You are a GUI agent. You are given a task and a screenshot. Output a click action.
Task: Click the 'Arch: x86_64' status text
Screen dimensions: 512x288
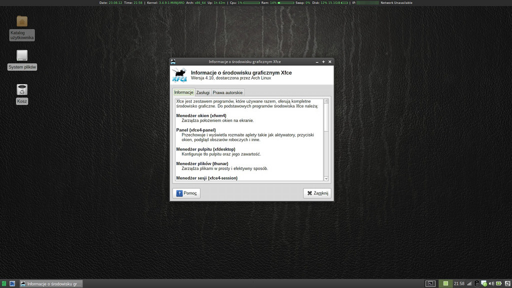(x=196, y=2)
